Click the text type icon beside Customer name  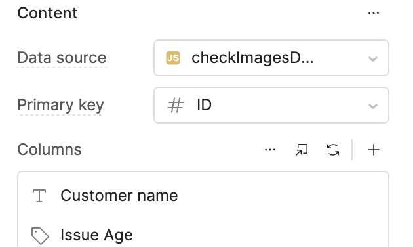point(39,196)
